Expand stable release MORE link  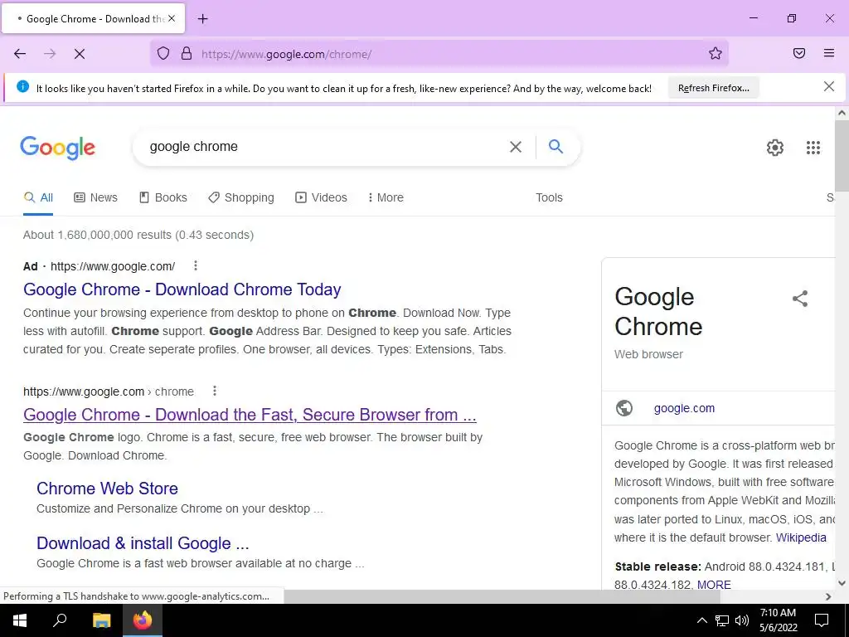pos(714,585)
